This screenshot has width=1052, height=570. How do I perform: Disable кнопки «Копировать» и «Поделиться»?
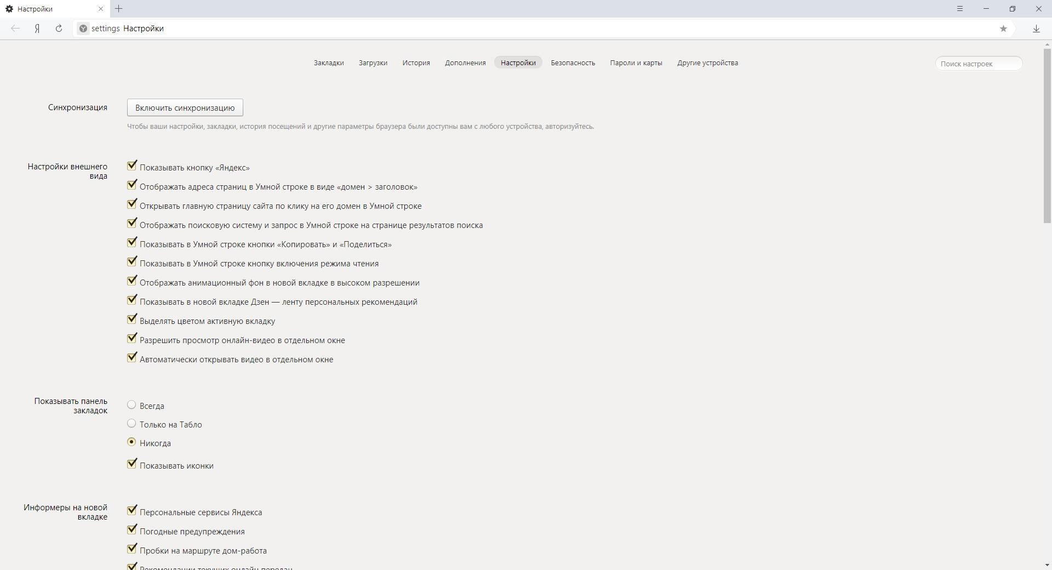[x=131, y=242]
